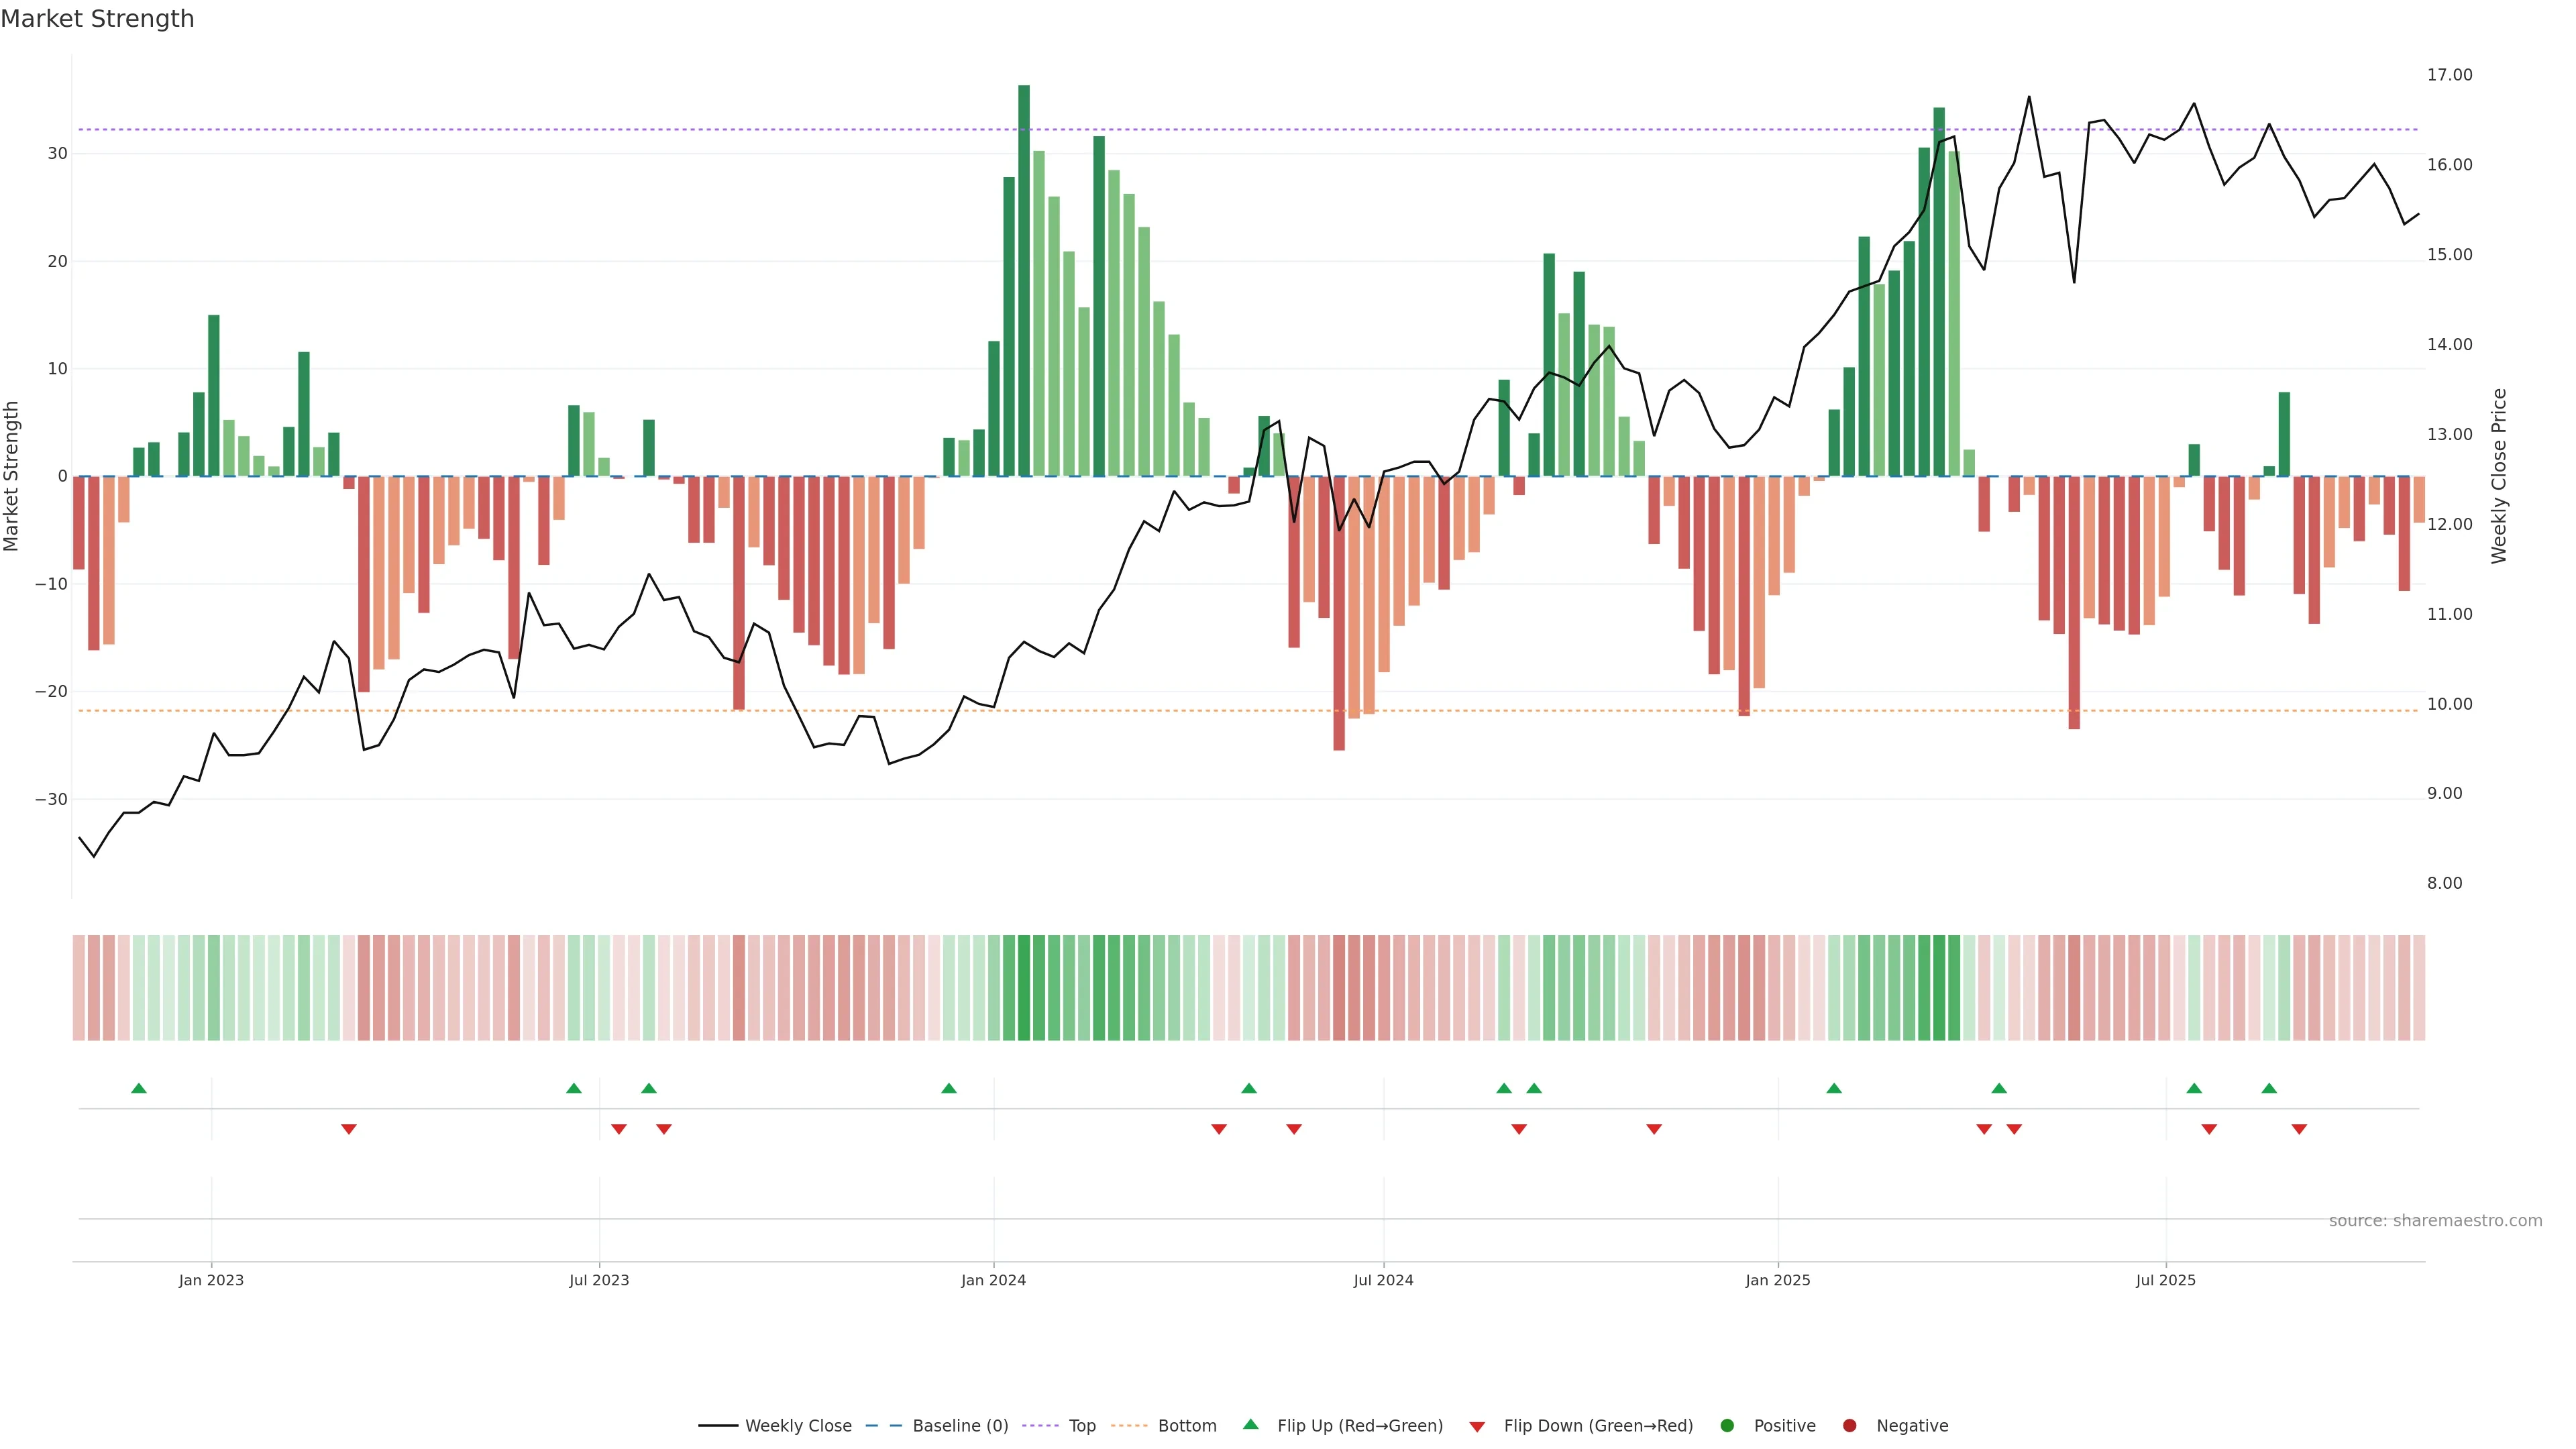Click the darkest green heatmap strip near Jan 2024
This screenshot has width=2576, height=1449.
(x=1024, y=988)
